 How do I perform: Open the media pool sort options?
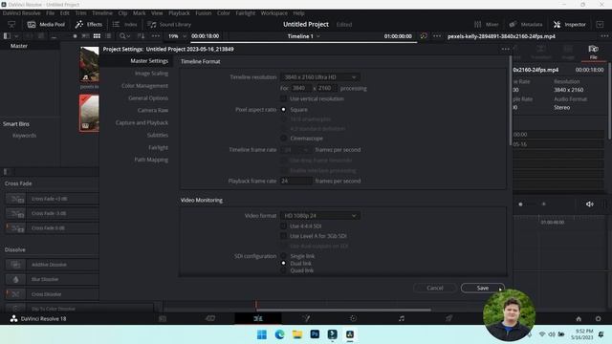pos(141,36)
